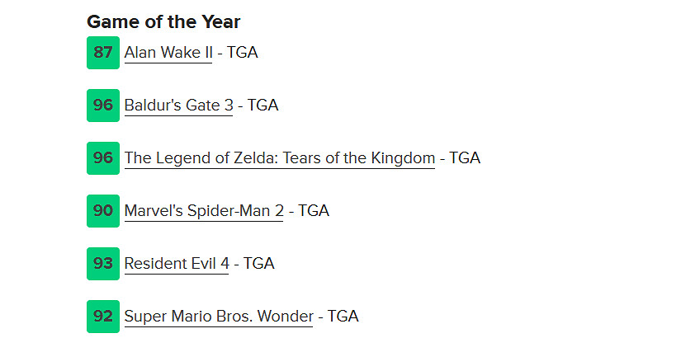
Task: Open the Baldur's Gate 3 link
Action: click(178, 106)
